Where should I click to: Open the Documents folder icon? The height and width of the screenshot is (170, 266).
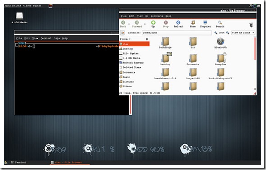pyautogui.click(x=193, y=60)
